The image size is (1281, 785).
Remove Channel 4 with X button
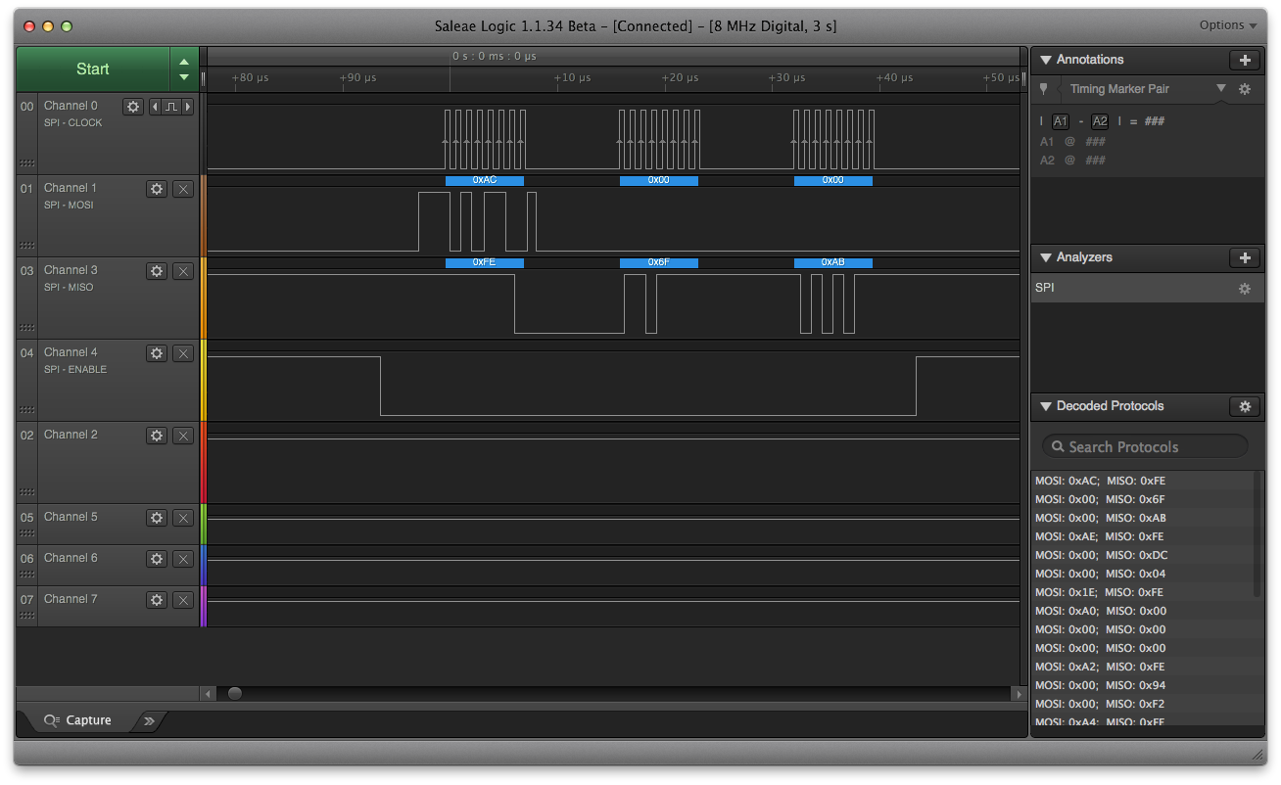pos(183,353)
